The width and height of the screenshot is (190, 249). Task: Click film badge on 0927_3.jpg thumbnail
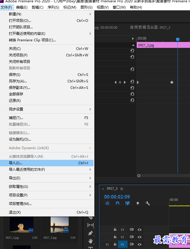[66, 230]
